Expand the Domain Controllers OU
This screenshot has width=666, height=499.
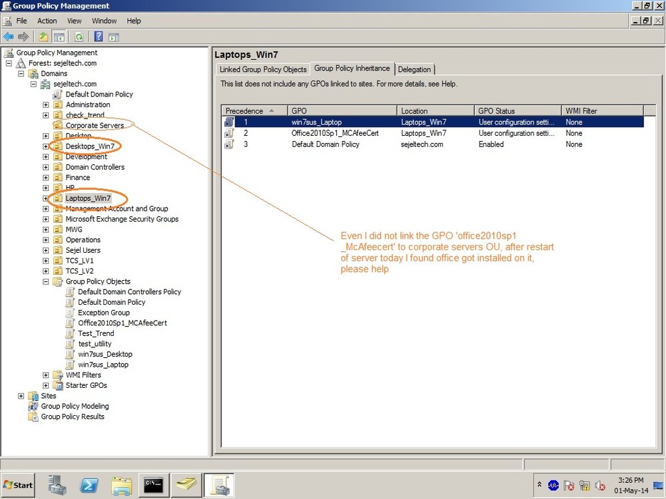tap(46, 167)
